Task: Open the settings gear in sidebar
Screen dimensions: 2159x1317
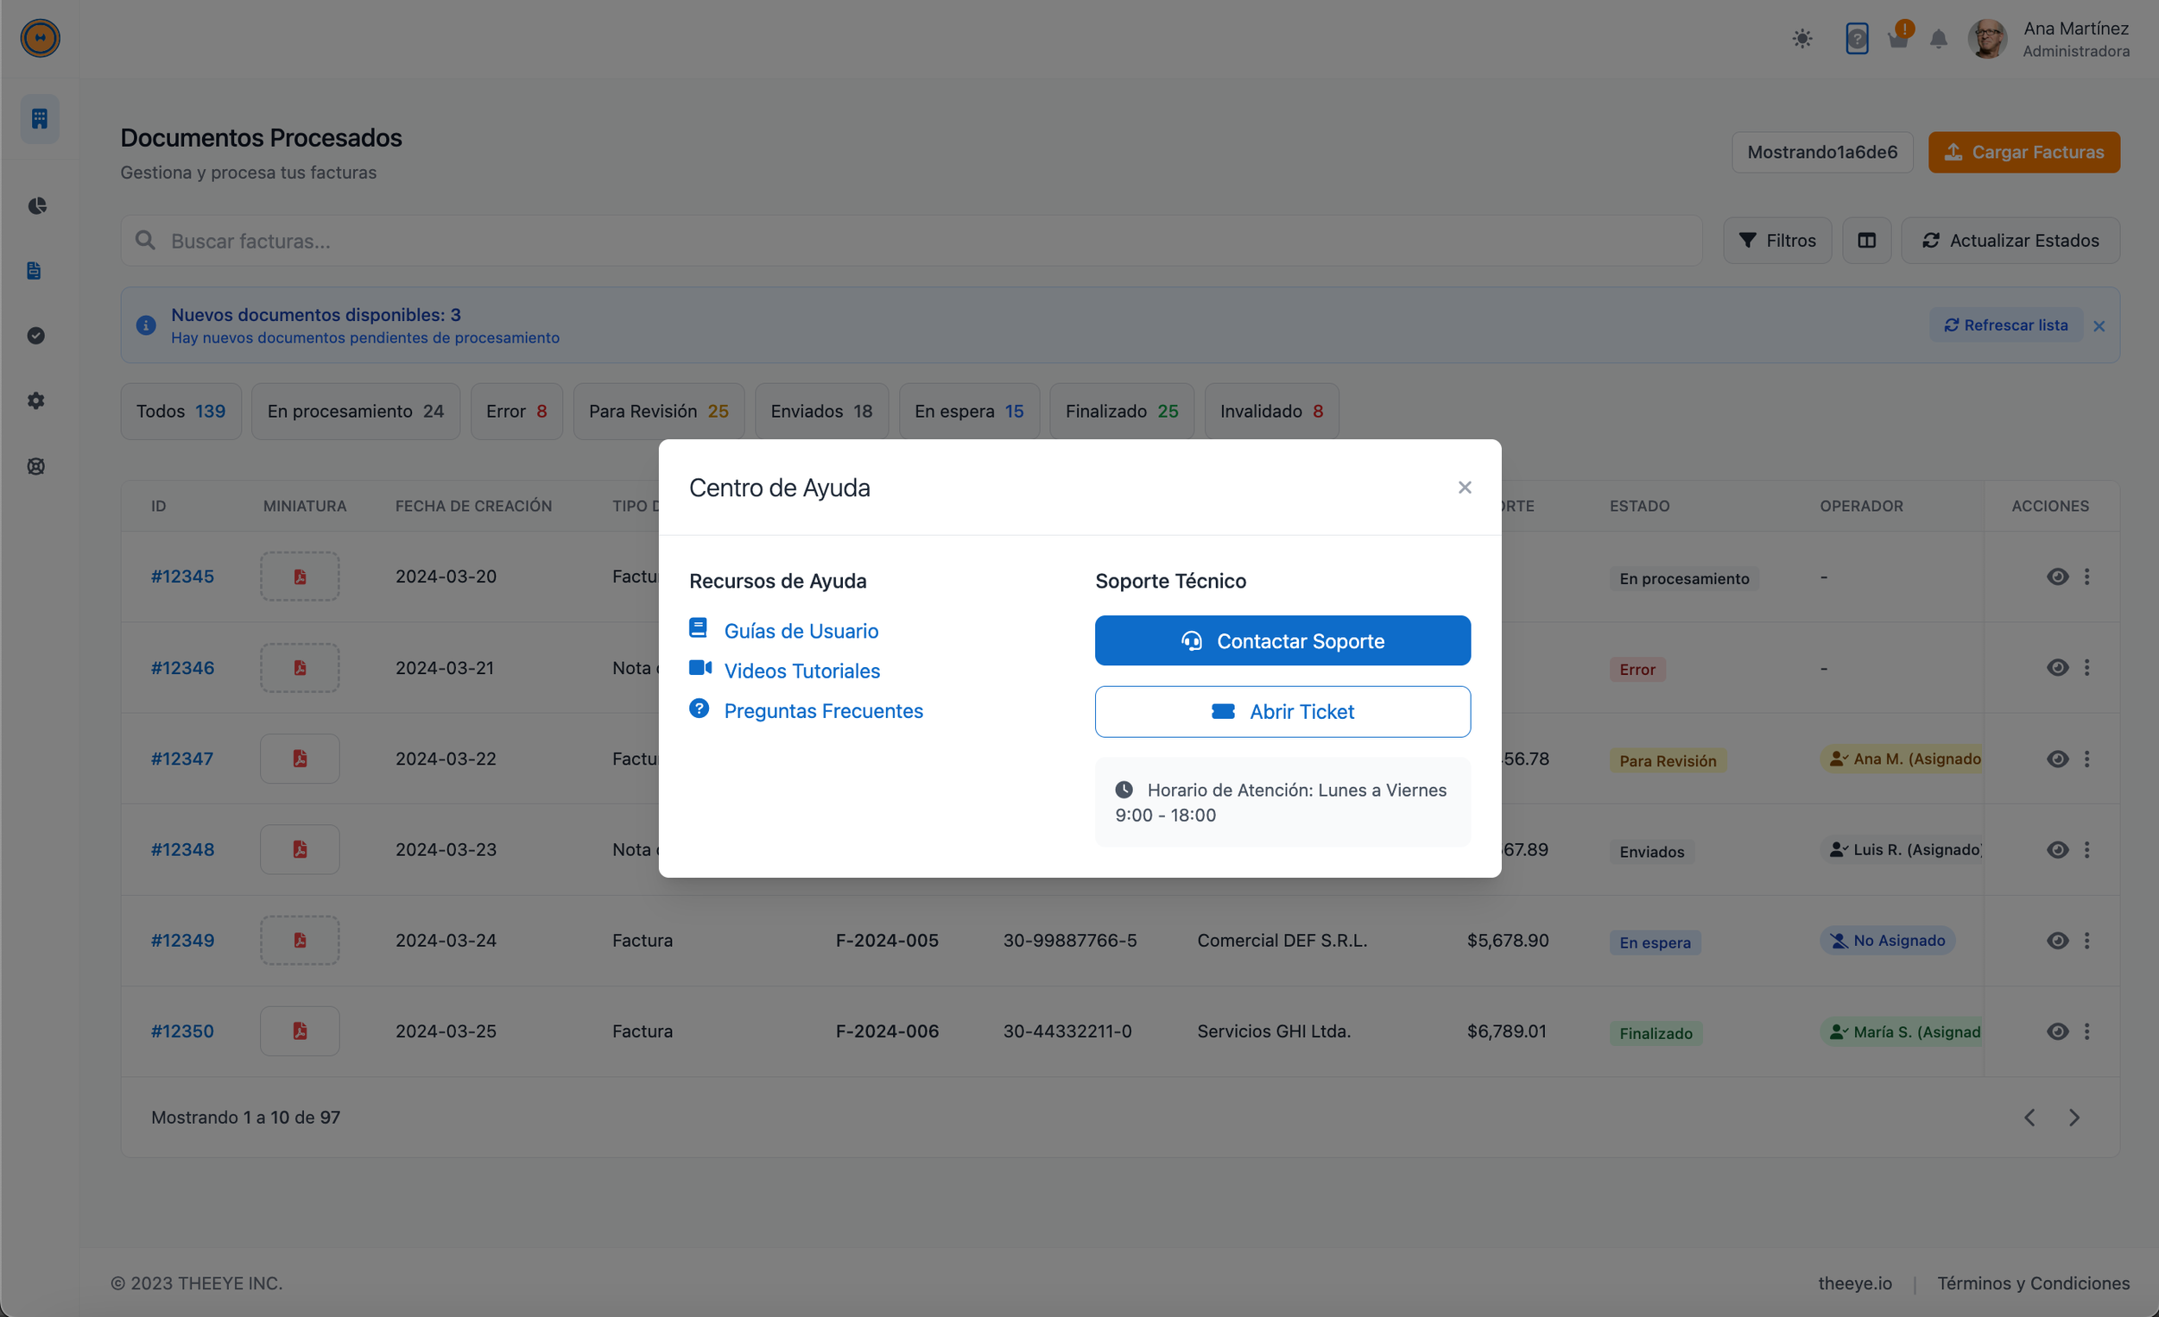Action: (36, 400)
